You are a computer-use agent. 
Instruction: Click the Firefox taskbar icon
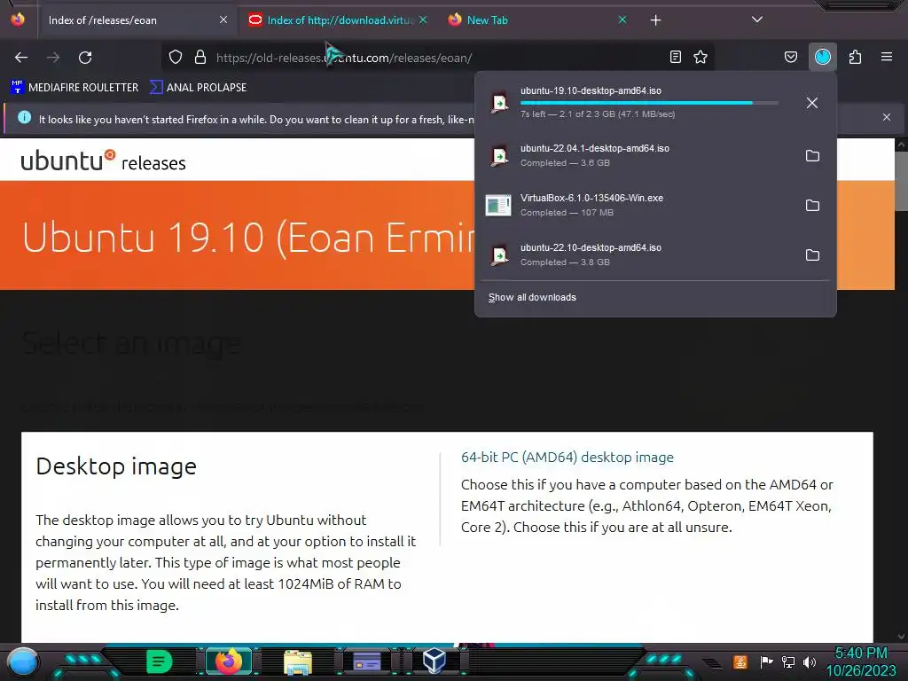(229, 661)
